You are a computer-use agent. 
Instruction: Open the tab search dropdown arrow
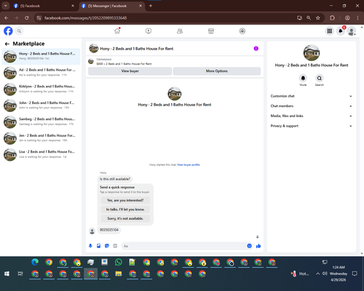coord(5,6)
